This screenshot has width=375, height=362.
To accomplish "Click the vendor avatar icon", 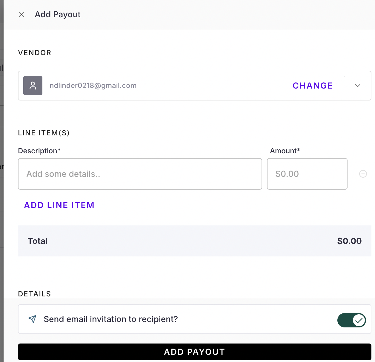I will [33, 86].
